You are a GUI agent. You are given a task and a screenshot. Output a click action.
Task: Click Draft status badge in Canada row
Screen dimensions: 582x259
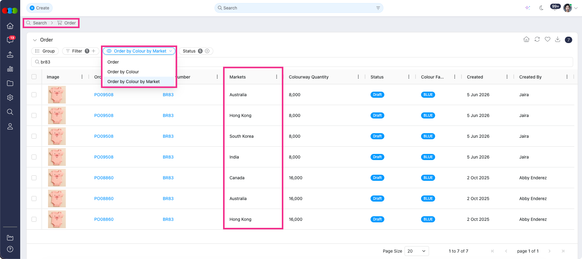pyautogui.click(x=377, y=178)
